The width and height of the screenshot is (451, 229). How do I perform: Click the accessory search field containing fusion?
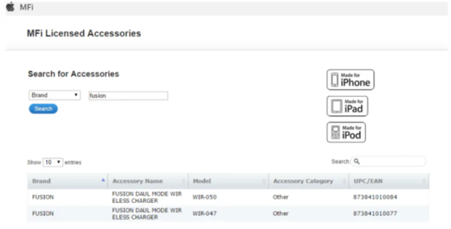[128, 96]
